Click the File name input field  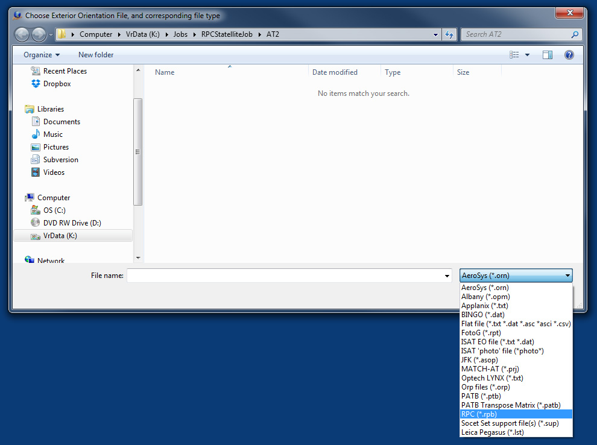point(285,276)
